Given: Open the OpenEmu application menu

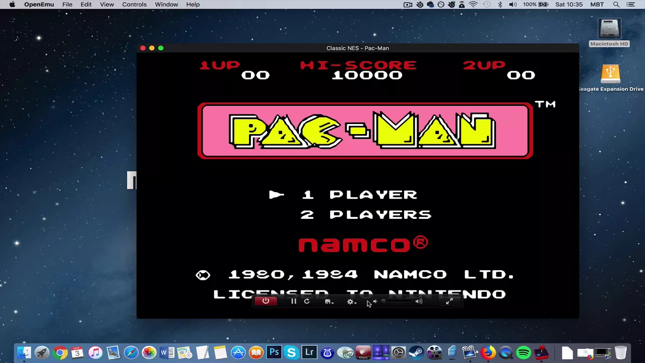Looking at the screenshot, I should click(39, 5).
